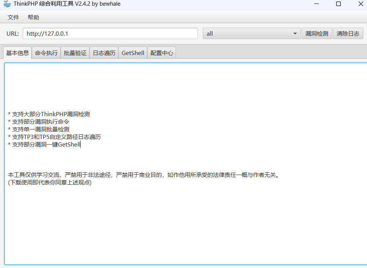Open the 文件 menu

pos(13,17)
